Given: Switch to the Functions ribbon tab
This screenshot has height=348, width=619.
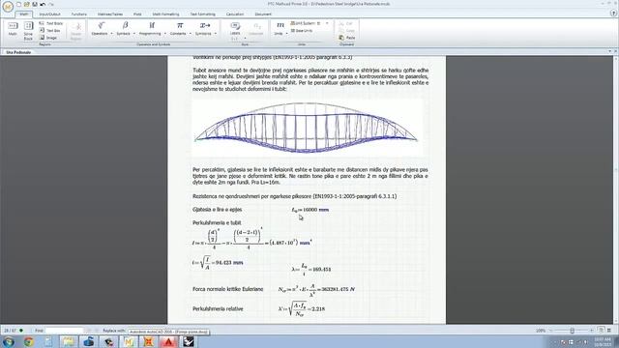Looking at the screenshot, I should 79,14.
